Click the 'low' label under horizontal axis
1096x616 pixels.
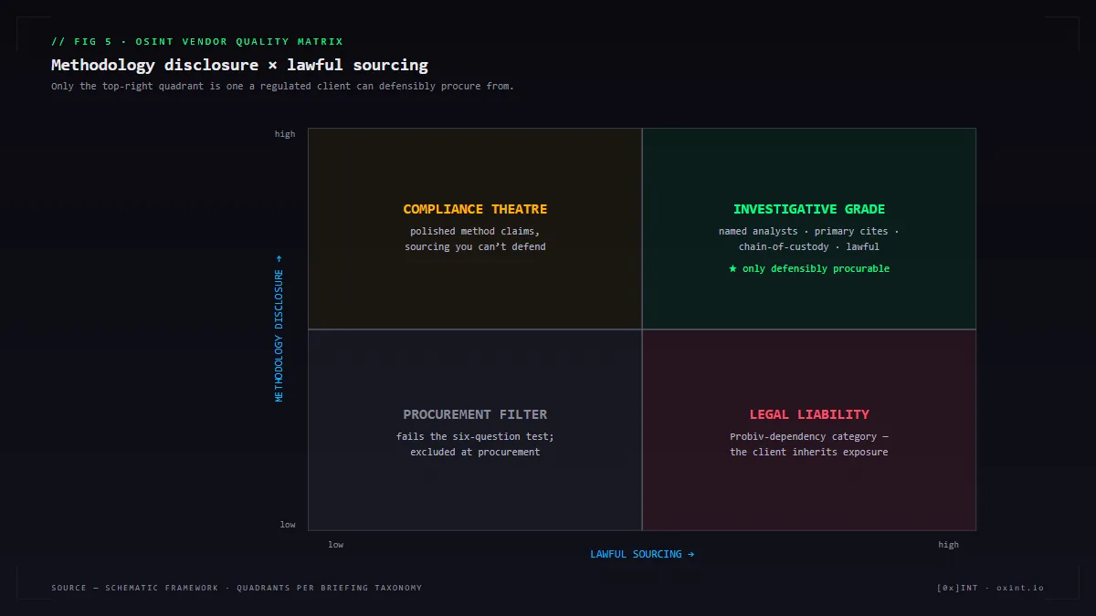[336, 545]
